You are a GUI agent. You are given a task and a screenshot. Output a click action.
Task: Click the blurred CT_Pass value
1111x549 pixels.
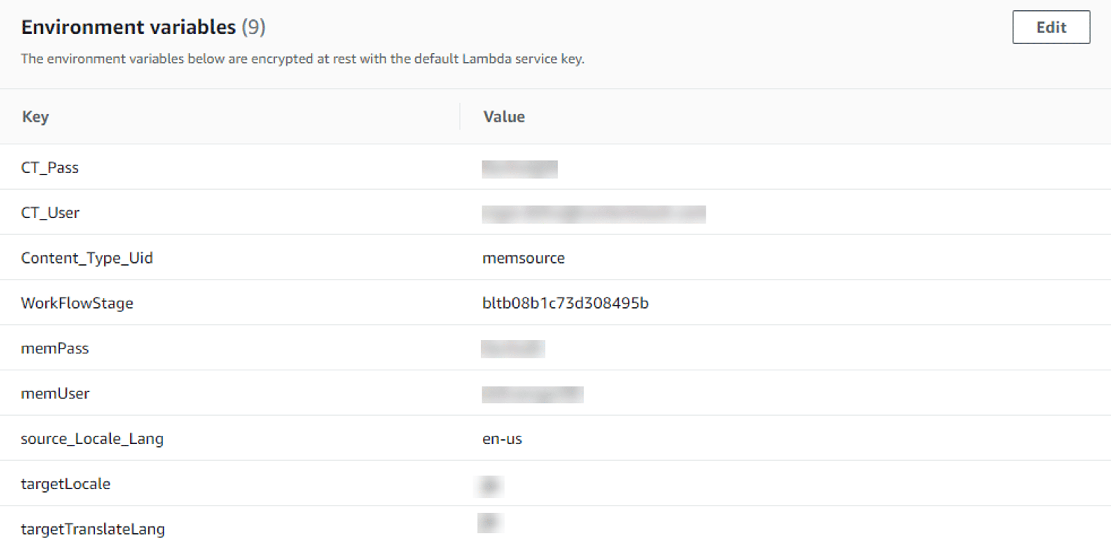click(x=519, y=169)
